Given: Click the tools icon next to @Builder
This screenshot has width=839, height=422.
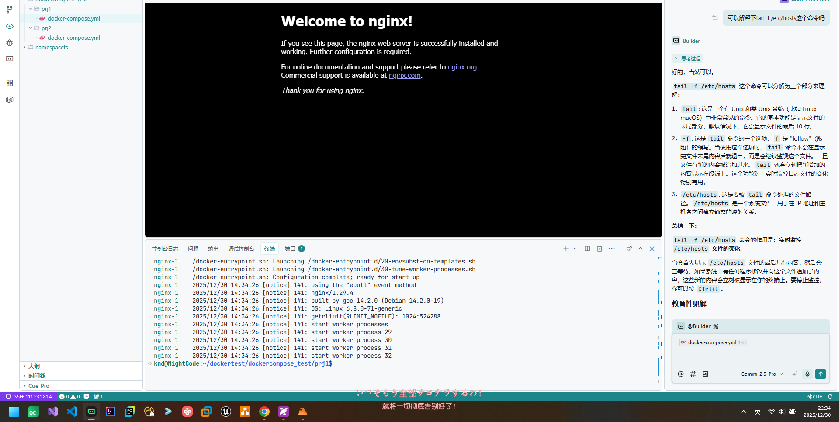Looking at the screenshot, I should pos(716,326).
